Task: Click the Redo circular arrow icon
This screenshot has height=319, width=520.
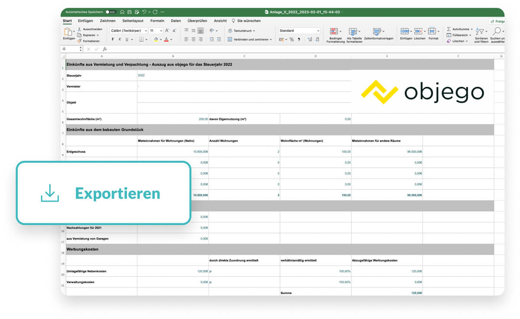Action: point(155,12)
